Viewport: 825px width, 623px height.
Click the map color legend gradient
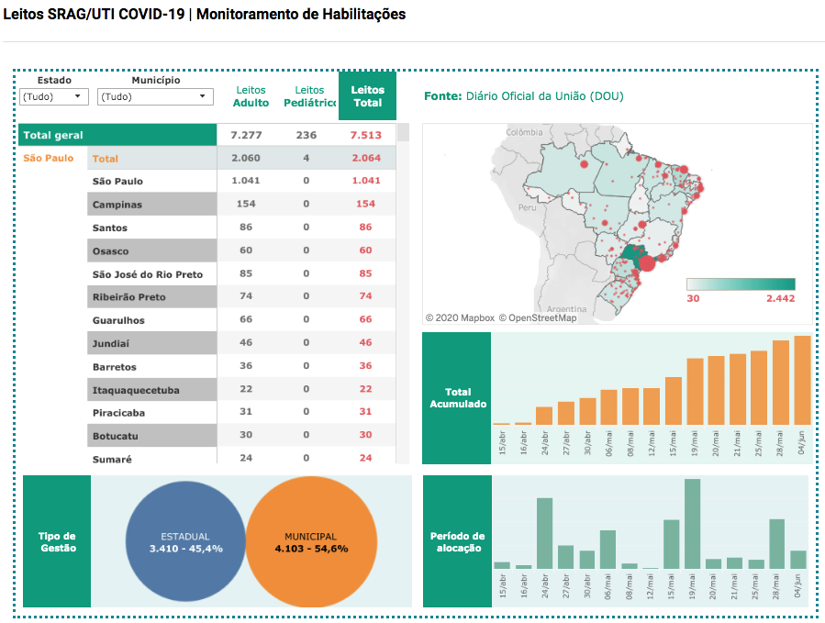point(741,284)
